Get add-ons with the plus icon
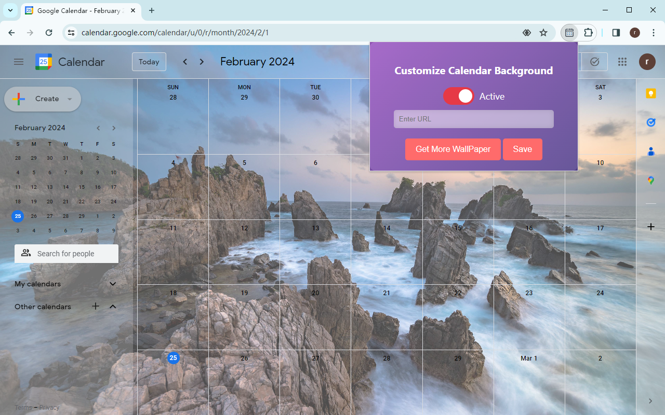Viewport: 665px width, 415px height. point(651,227)
